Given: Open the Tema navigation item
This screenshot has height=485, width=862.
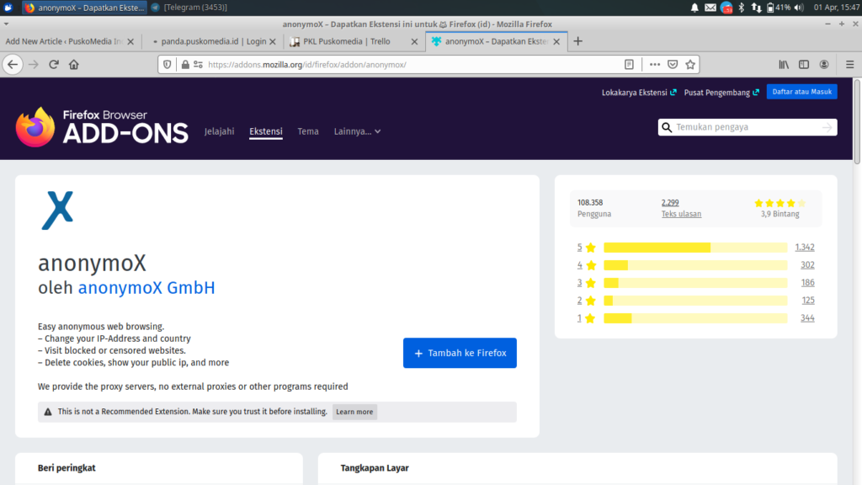Looking at the screenshot, I should [x=308, y=131].
